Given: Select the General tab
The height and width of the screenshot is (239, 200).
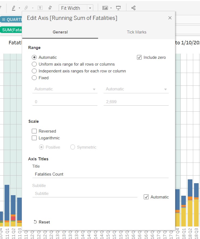Looking at the screenshot, I should [60, 32].
